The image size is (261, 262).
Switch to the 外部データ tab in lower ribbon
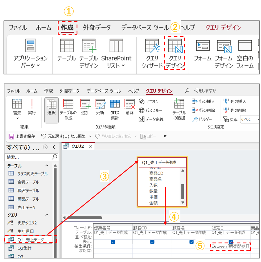pos(69,91)
